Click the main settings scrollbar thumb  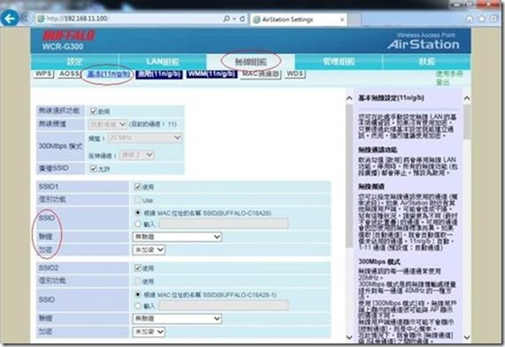coord(349,176)
